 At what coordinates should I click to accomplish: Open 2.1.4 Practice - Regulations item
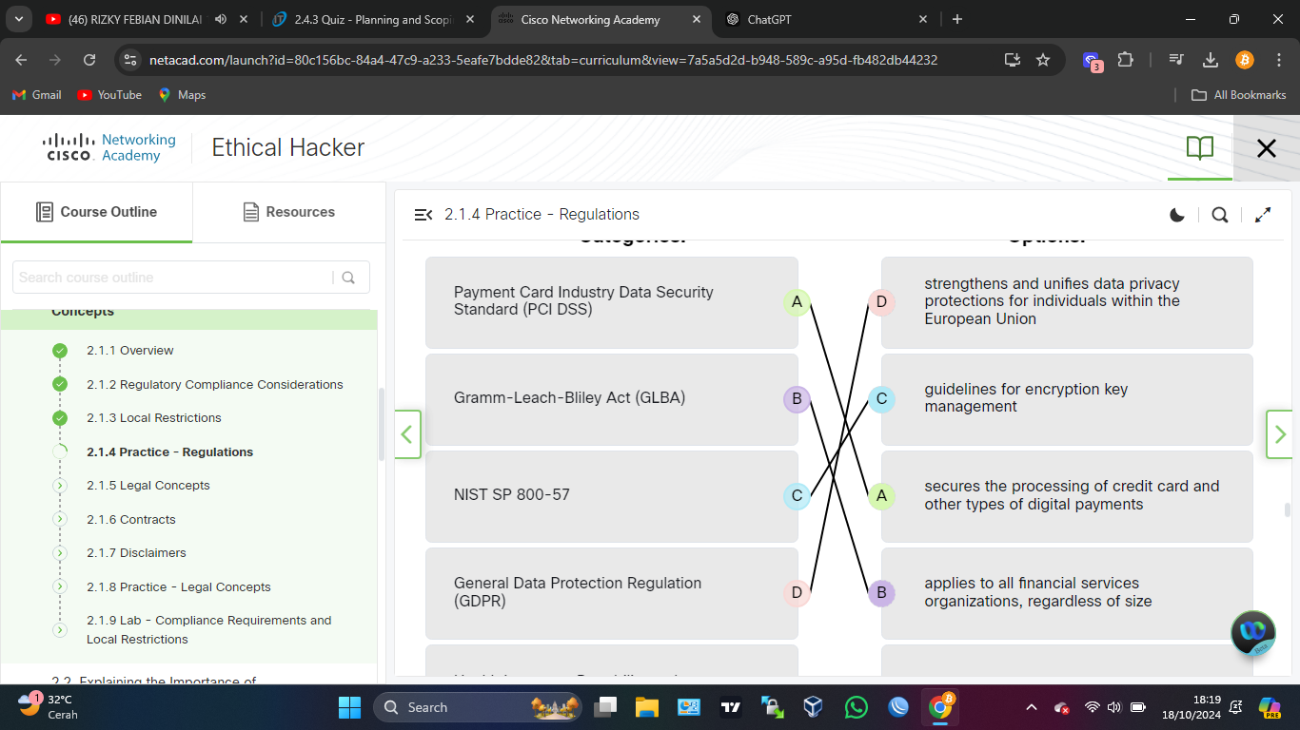tap(169, 452)
